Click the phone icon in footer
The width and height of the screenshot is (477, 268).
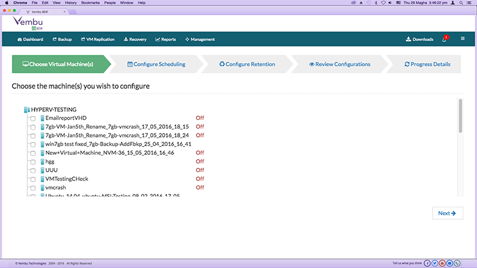pos(457,263)
